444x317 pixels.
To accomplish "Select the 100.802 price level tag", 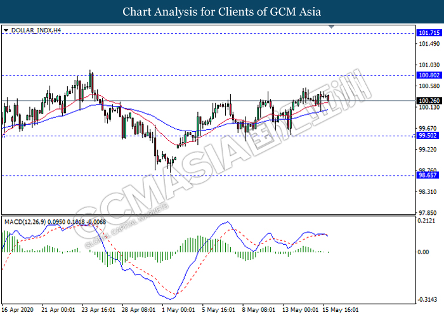I will [x=427, y=75].
